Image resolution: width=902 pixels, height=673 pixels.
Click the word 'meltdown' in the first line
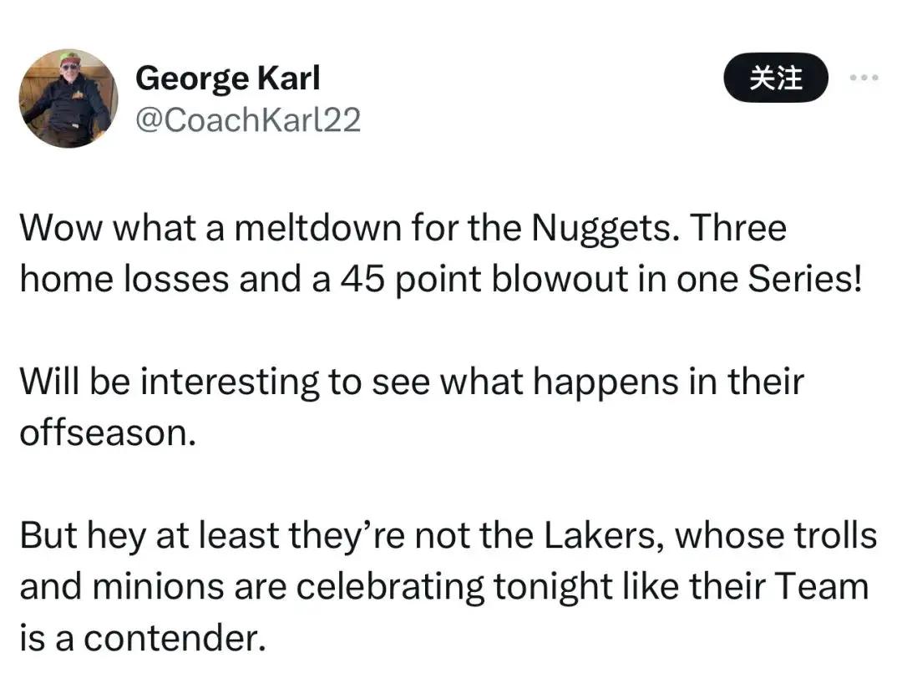coord(318,228)
